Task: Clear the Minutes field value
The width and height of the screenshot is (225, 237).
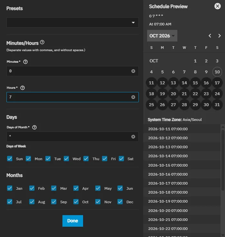Action: click(x=133, y=71)
